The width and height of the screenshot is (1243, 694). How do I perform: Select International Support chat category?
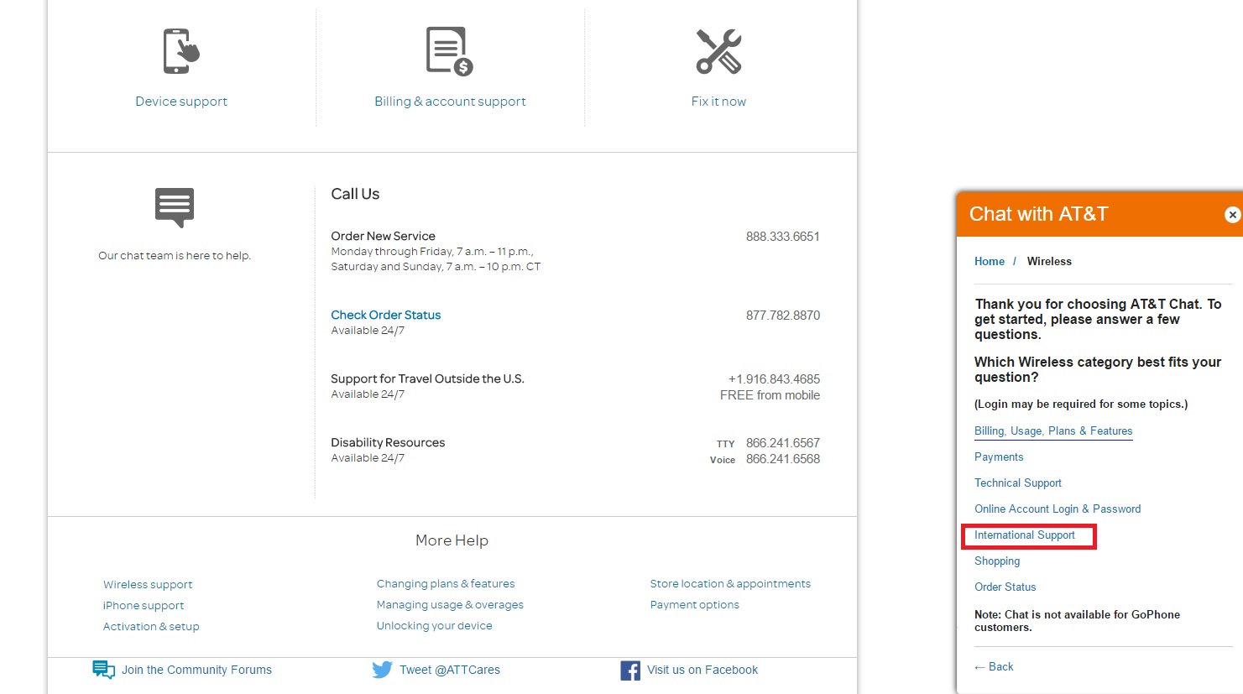(x=1024, y=535)
